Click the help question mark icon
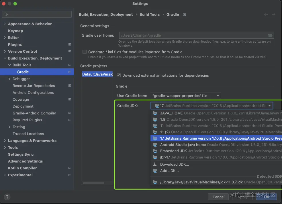 pyautogui.click(x=7, y=197)
